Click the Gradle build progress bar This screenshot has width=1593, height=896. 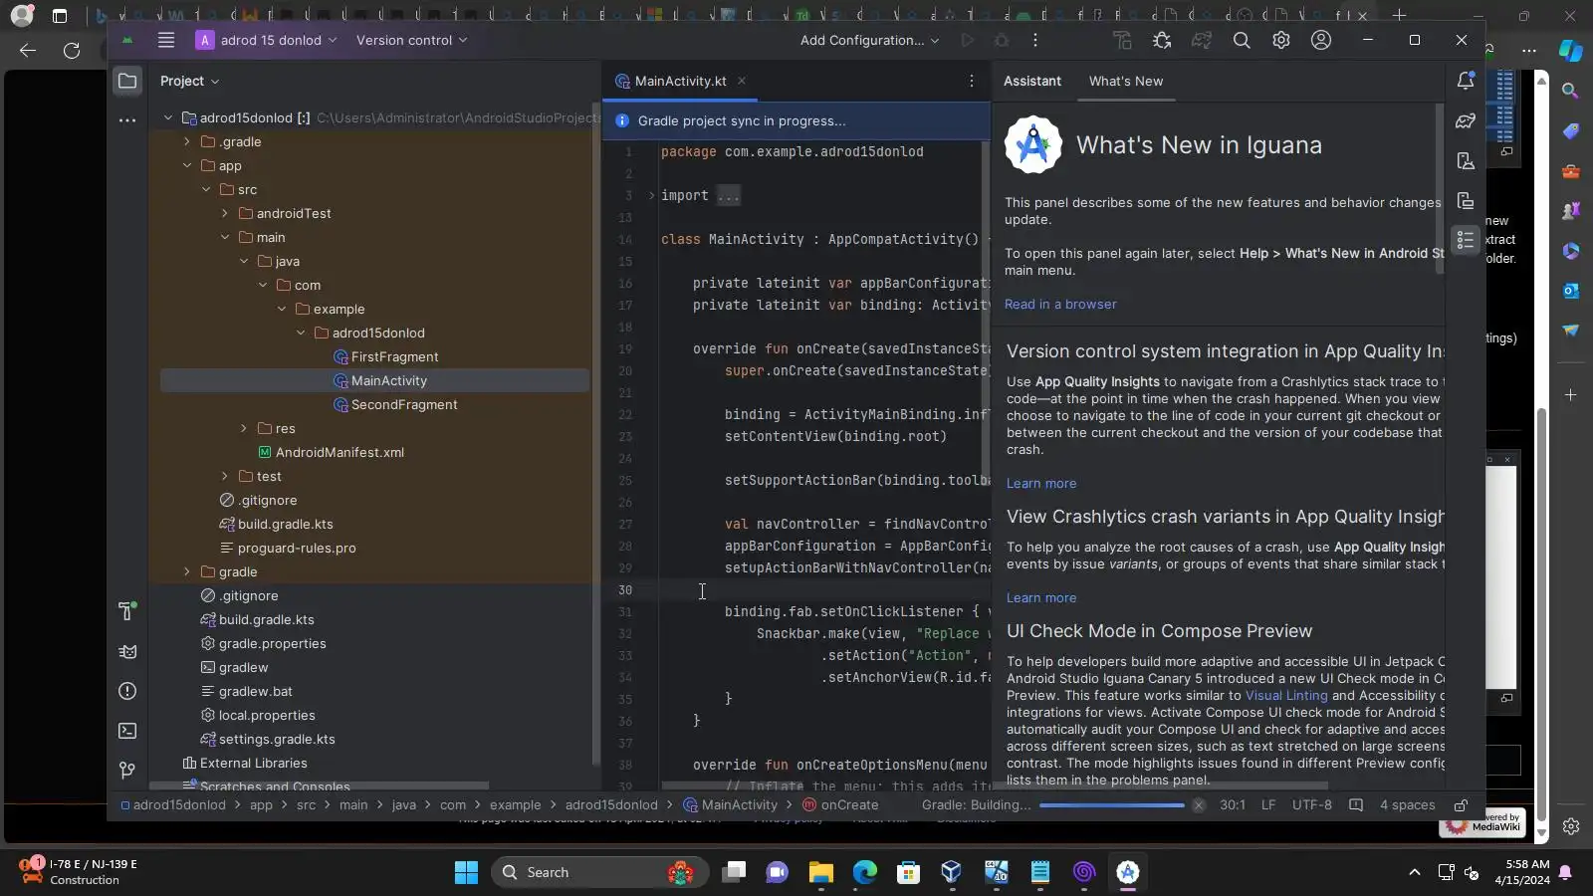[1111, 805]
